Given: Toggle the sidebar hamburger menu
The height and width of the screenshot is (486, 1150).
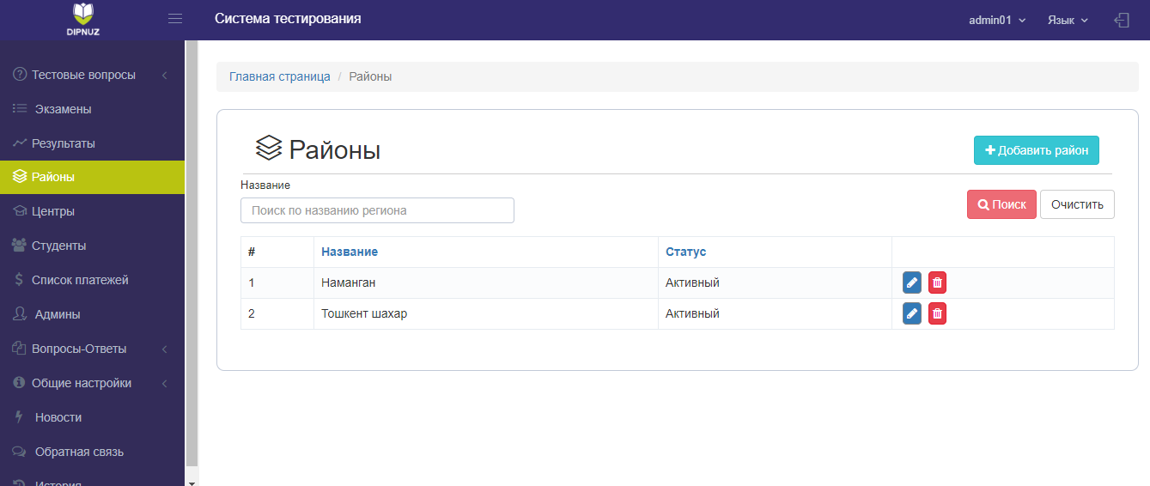Looking at the screenshot, I should (x=175, y=19).
